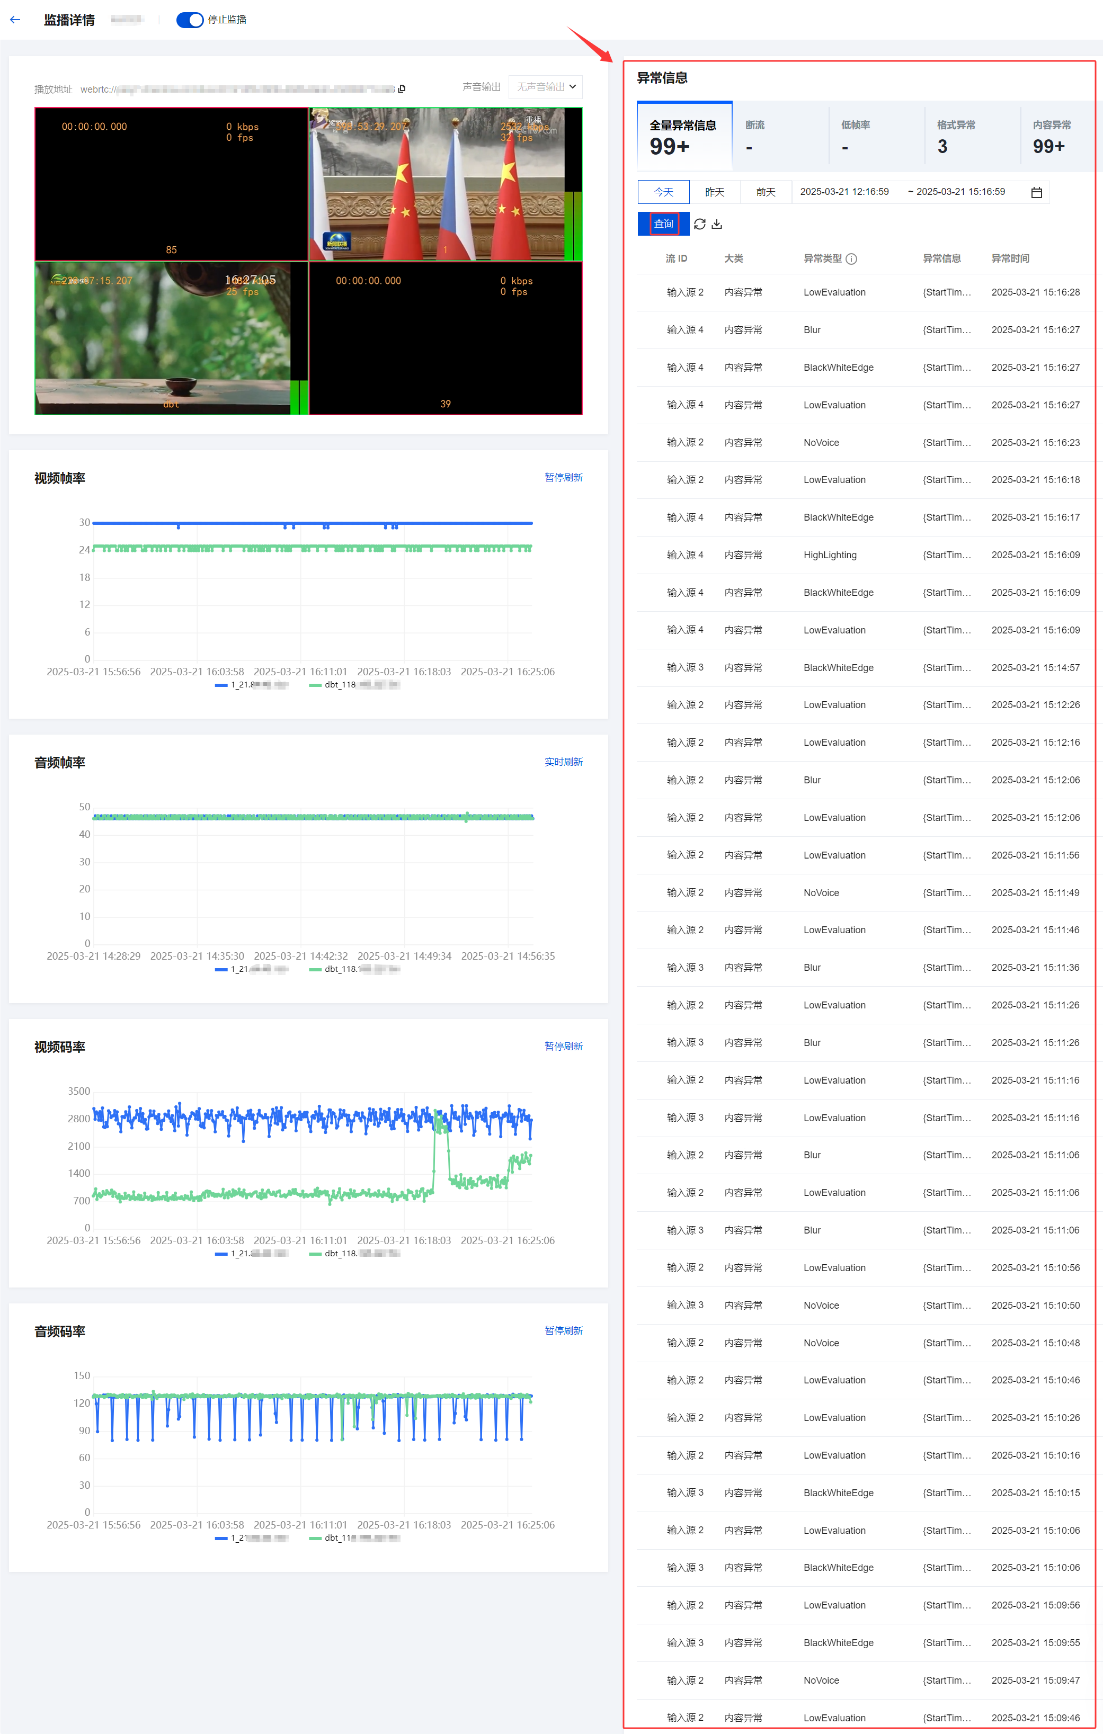1103x1734 pixels.
Task: Click BlackWhiteEdge in the 15:14:57 row
Action: pyautogui.click(x=839, y=667)
